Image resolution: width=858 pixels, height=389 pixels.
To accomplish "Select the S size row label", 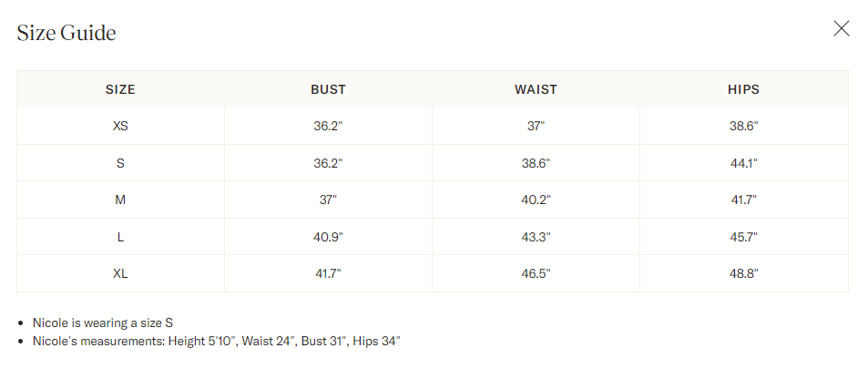I will pyautogui.click(x=120, y=163).
